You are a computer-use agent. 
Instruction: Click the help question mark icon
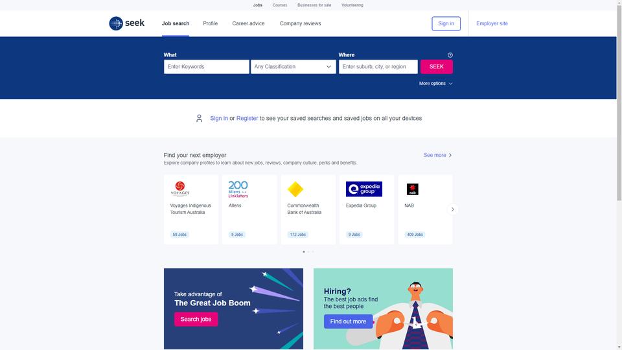pos(450,55)
